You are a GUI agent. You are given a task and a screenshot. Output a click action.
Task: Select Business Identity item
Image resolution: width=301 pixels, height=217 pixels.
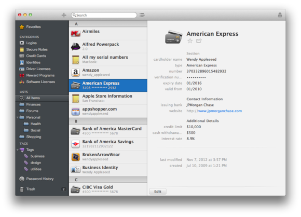[x=108, y=170]
